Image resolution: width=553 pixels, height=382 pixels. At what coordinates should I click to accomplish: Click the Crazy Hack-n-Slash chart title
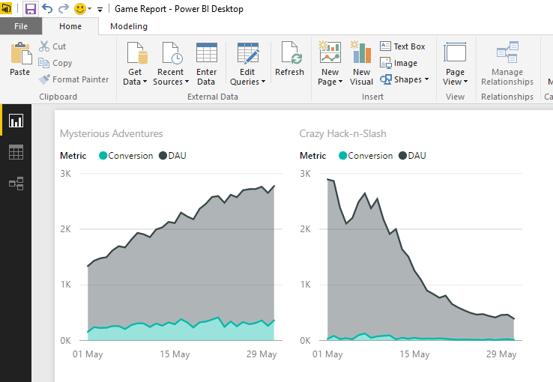tap(342, 134)
